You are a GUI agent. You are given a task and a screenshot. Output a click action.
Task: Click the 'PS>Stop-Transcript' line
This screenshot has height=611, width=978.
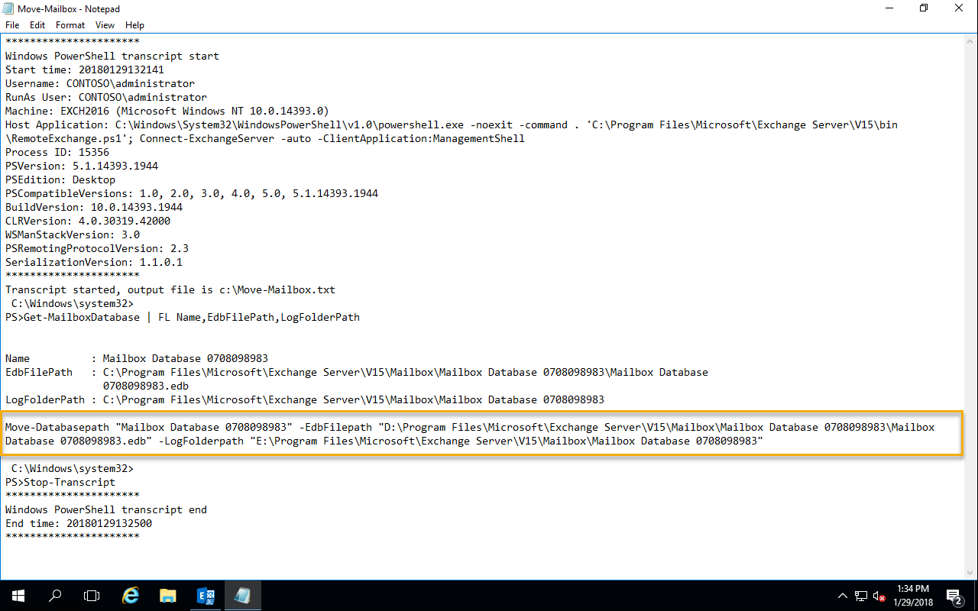point(60,482)
